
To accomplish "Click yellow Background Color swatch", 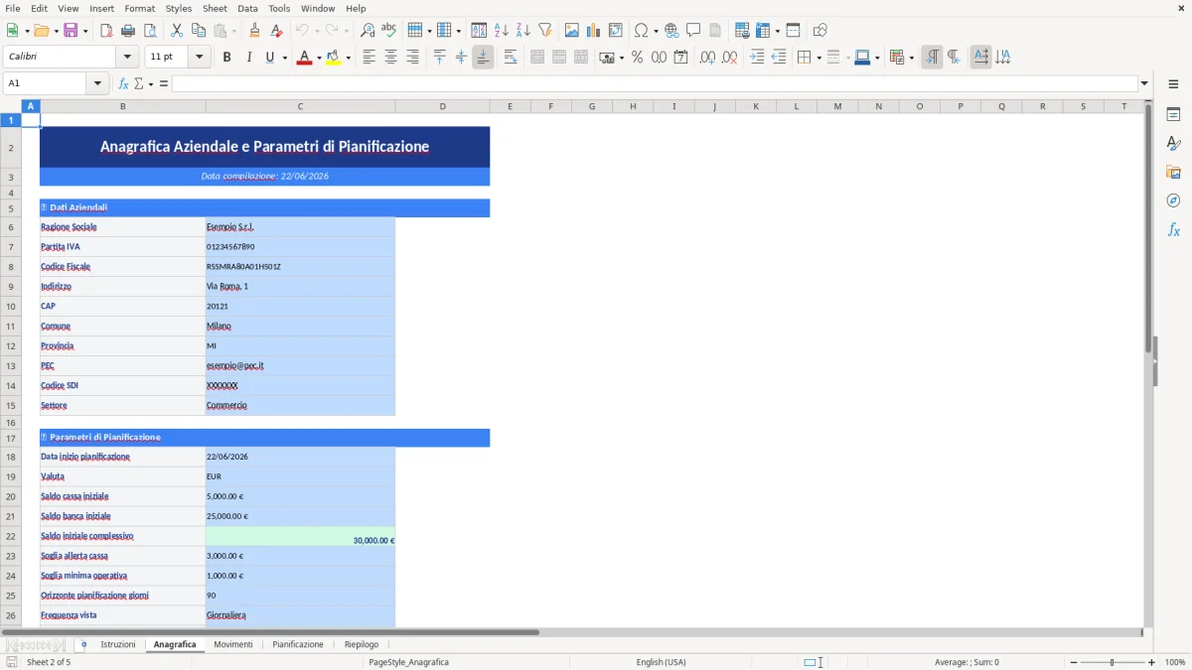I will 334,58.
